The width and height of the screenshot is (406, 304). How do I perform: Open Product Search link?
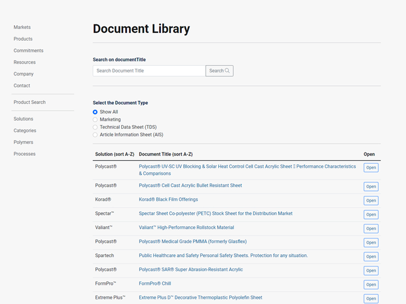click(29, 102)
